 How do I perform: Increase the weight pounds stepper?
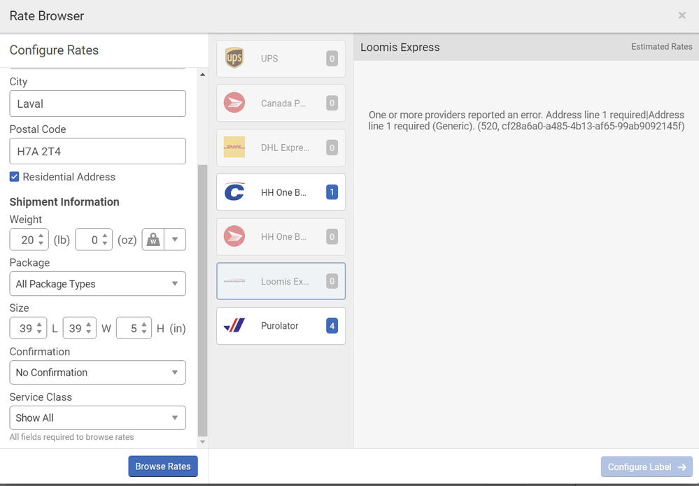41,236
